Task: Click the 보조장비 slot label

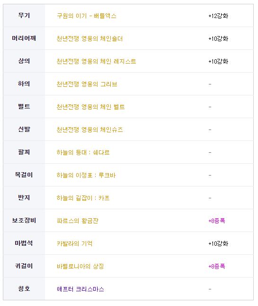Action: [24, 220]
